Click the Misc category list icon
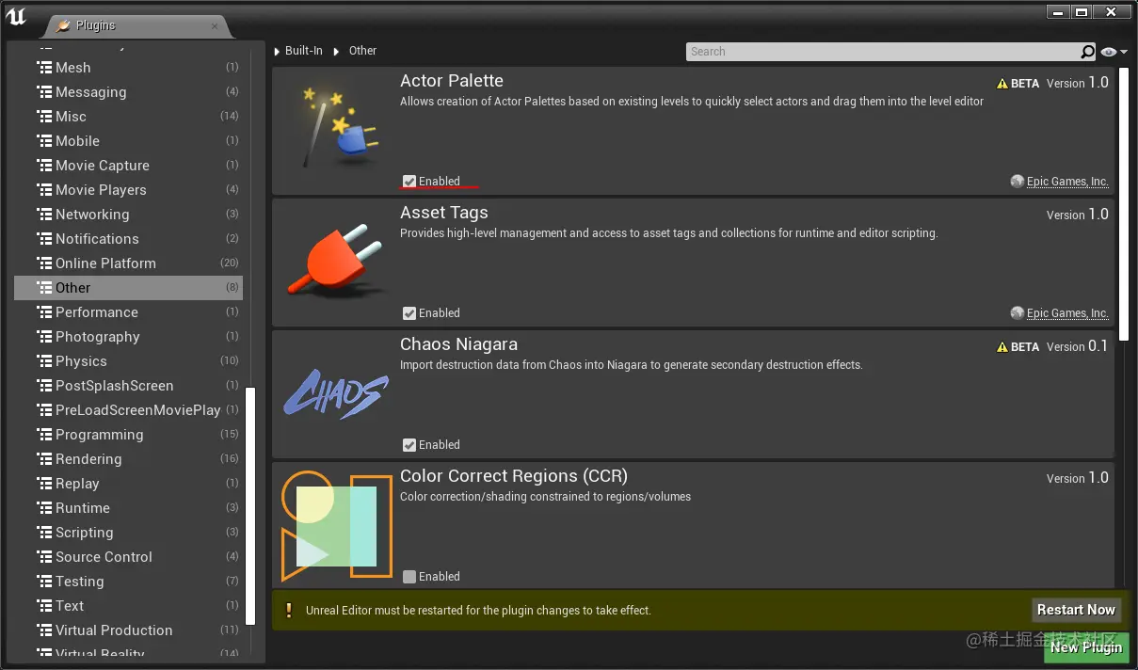The height and width of the screenshot is (670, 1138). [x=44, y=117]
